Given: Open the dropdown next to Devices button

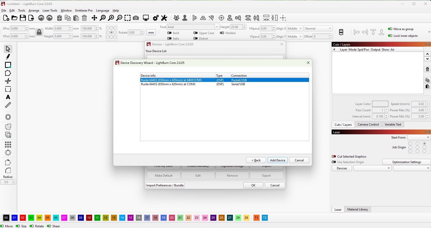Looking at the screenshot, I should (x=372, y=168).
